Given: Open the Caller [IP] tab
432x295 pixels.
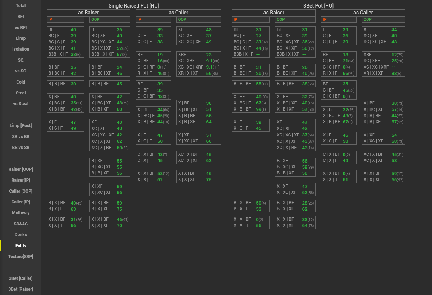Looking at the screenshot, I should (20, 202).
